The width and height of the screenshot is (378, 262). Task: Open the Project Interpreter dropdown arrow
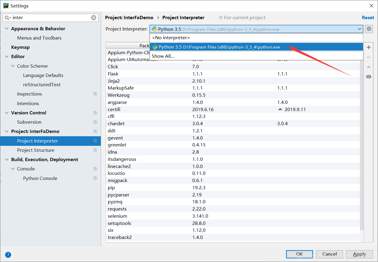[x=359, y=29]
